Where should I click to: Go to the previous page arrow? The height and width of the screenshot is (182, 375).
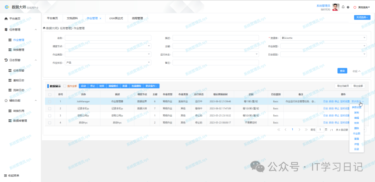coord(285,129)
